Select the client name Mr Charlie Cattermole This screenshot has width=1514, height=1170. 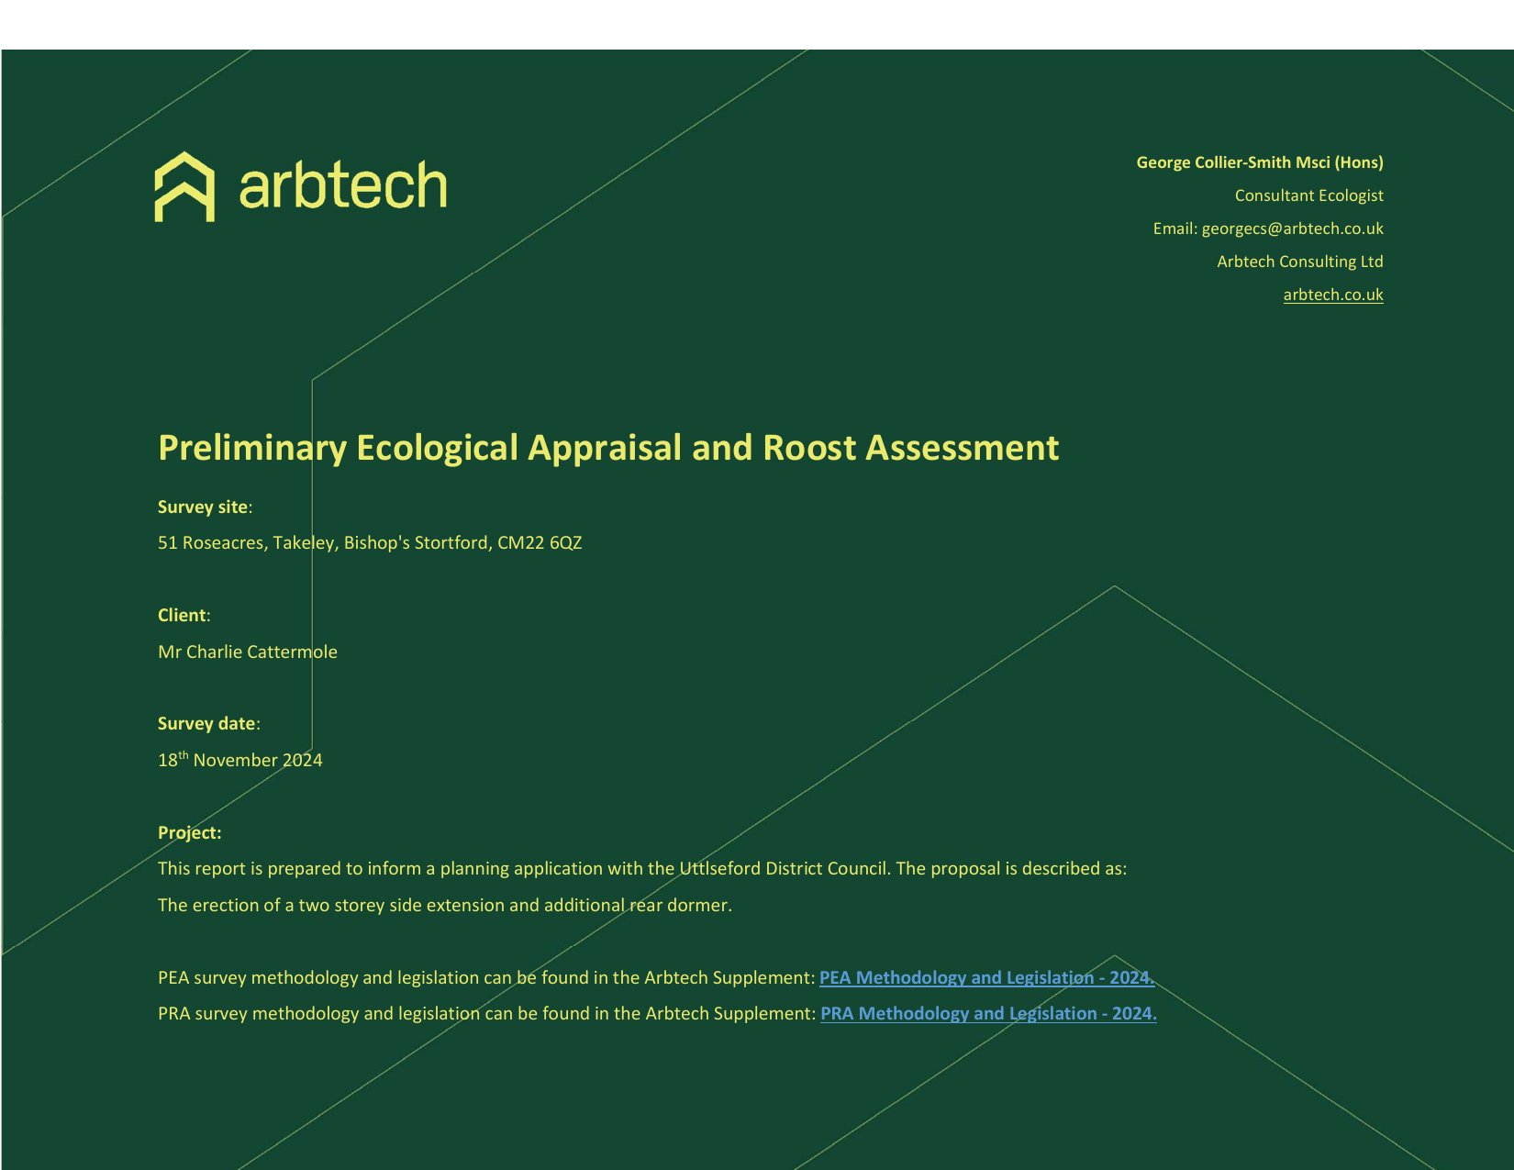tap(248, 652)
